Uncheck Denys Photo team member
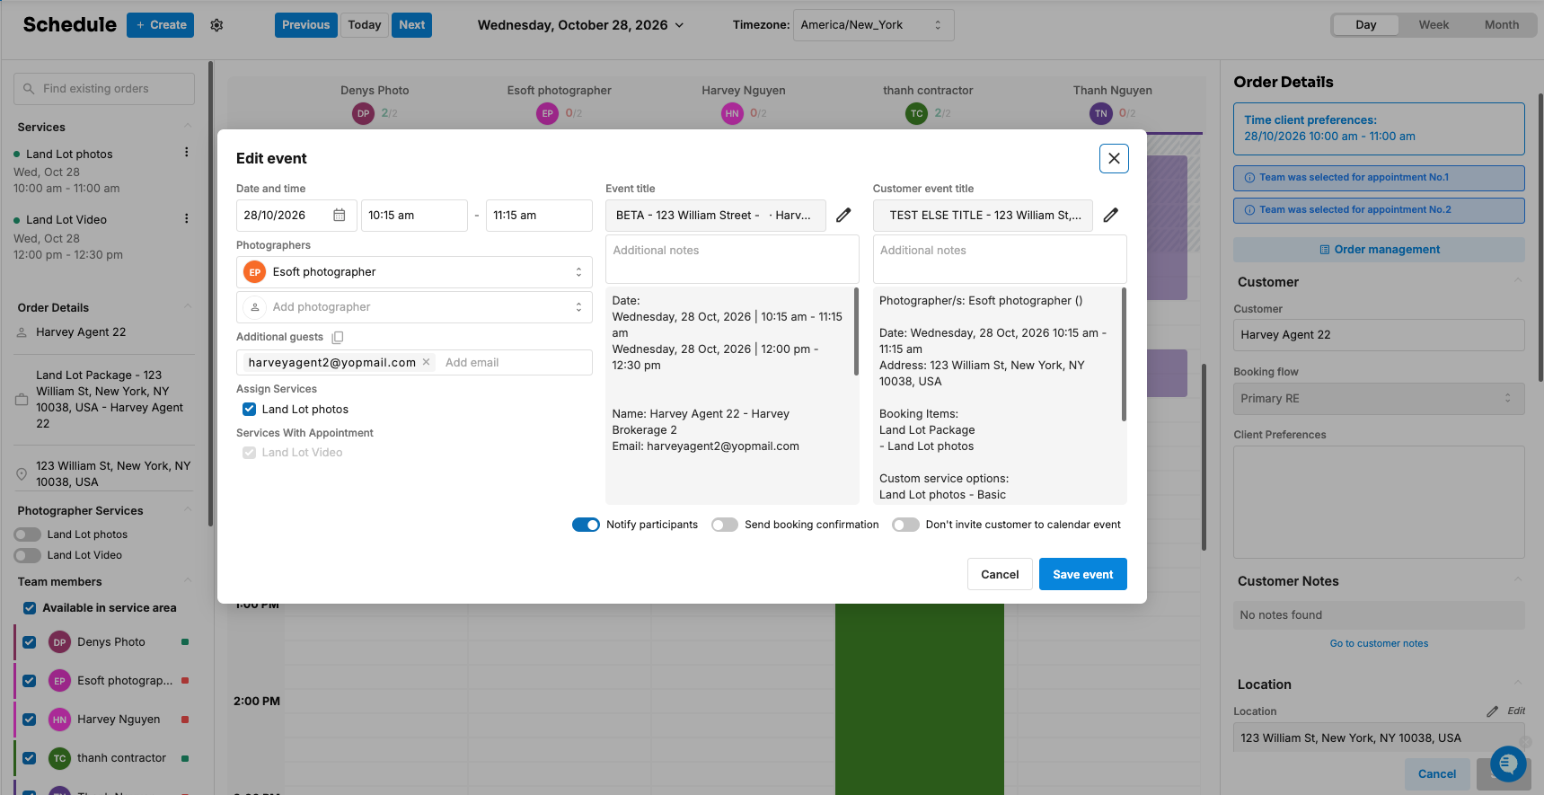Image resolution: width=1544 pixels, height=795 pixels. (30, 642)
